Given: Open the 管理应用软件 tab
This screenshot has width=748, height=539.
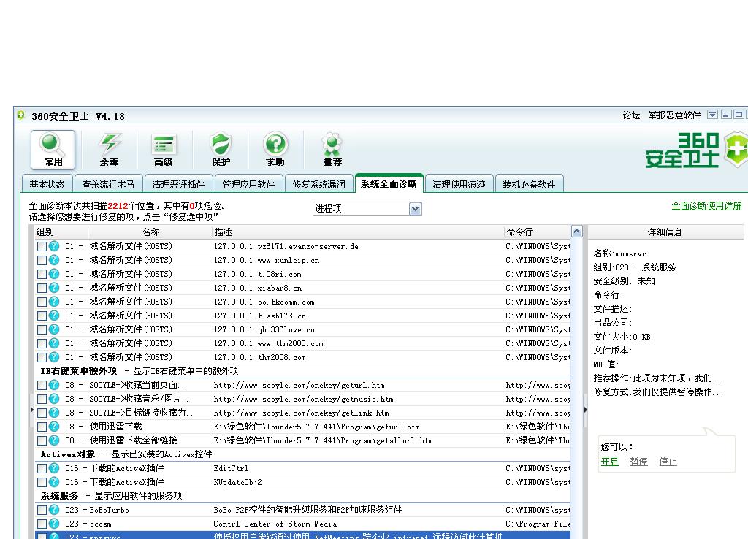Looking at the screenshot, I should (248, 184).
